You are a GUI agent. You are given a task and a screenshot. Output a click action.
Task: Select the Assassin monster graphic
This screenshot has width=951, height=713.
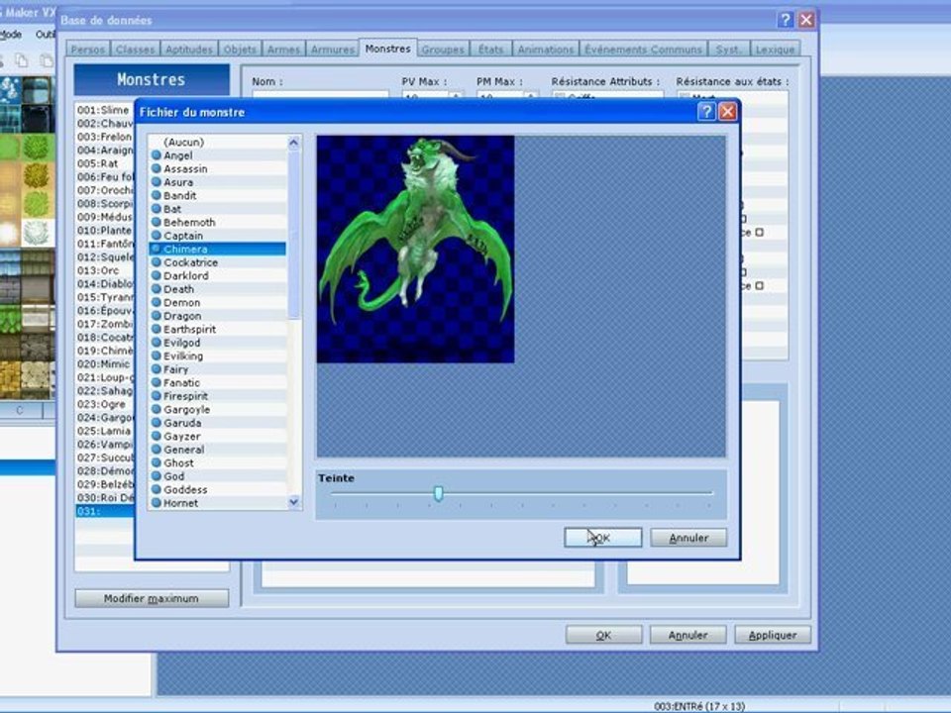coord(218,168)
